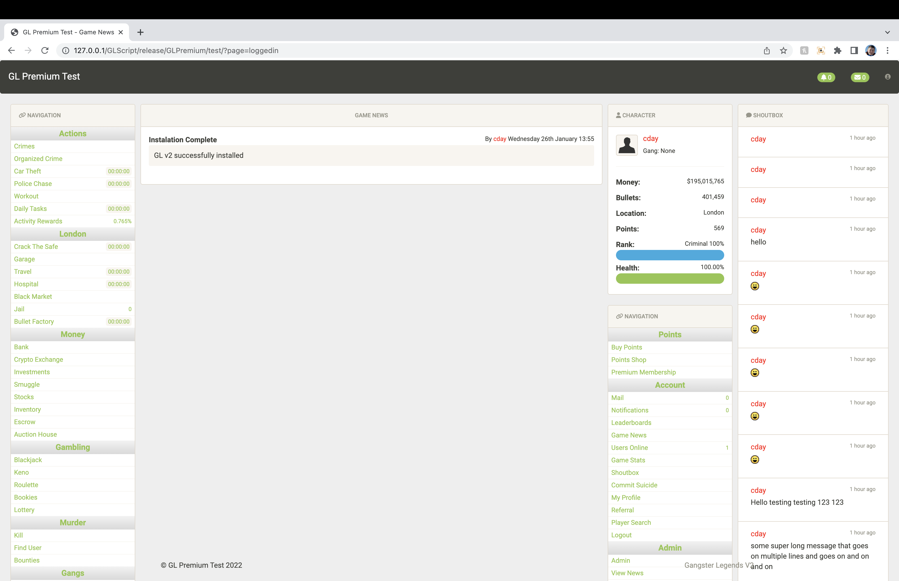
Task: Click the browser address bar URL
Action: tap(176, 50)
